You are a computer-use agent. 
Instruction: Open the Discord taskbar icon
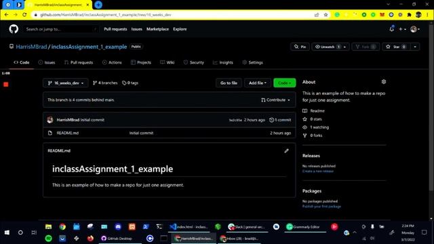(118, 227)
